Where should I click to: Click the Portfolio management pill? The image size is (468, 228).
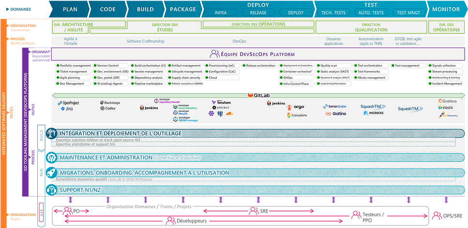click(x=73, y=66)
